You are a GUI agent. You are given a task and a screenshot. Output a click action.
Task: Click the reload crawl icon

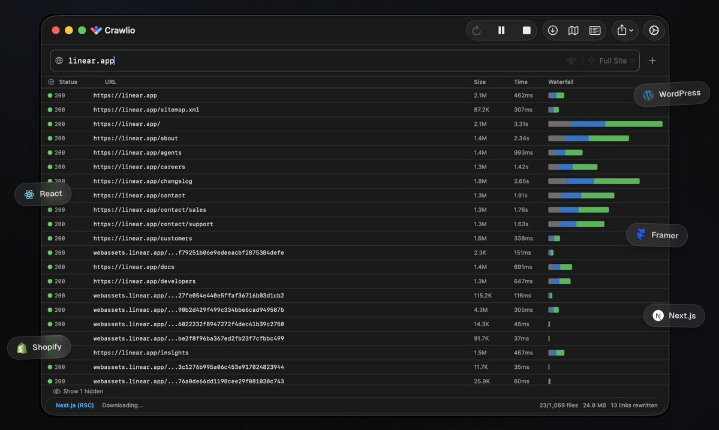tap(476, 30)
